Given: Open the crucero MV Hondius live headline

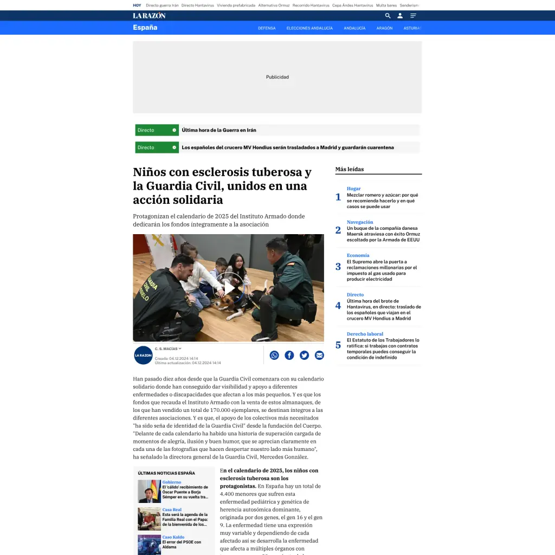Looking at the screenshot, I should 288,147.
